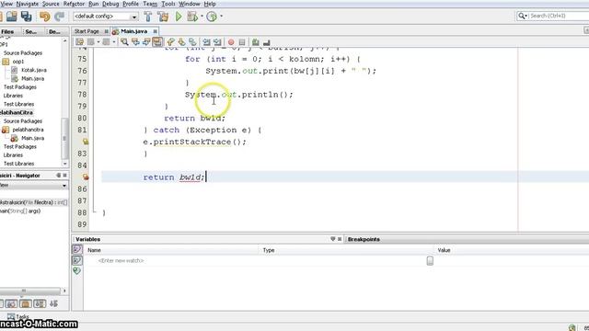Click the Navigator horizontal scrollbar thumb
Image resolution: width=589 pixels, height=331 pixels.
tap(24, 291)
